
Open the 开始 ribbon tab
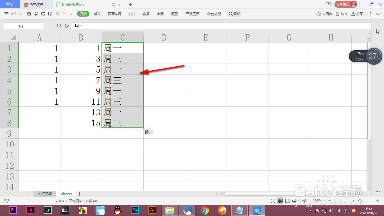[83, 14]
